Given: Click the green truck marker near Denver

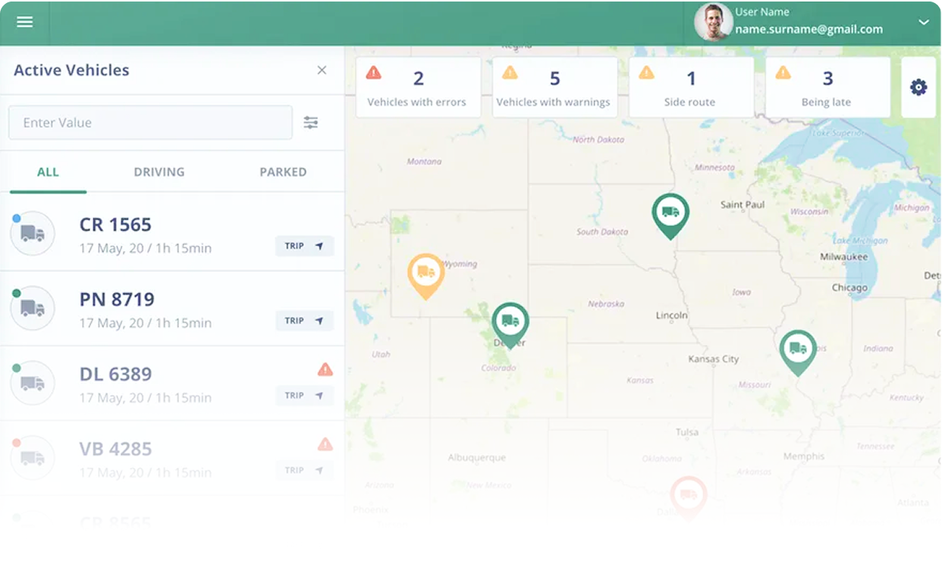Looking at the screenshot, I should click(510, 324).
